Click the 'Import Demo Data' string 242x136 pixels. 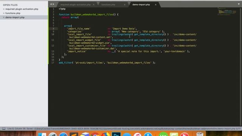[x=124, y=29]
